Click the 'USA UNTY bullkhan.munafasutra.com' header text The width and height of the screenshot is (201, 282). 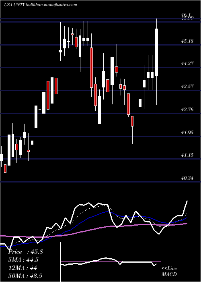click(40, 5)
